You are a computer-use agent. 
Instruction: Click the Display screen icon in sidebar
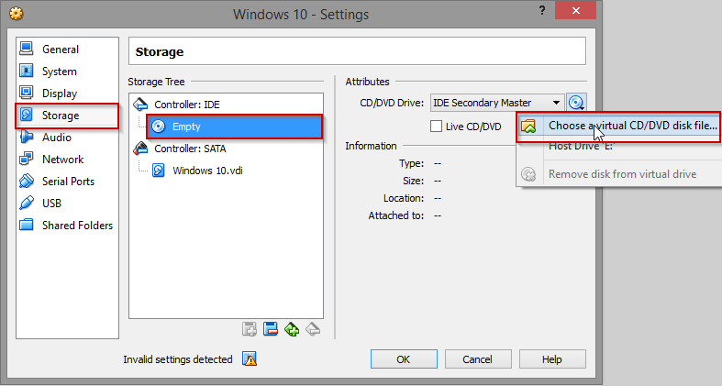[27, 93]
